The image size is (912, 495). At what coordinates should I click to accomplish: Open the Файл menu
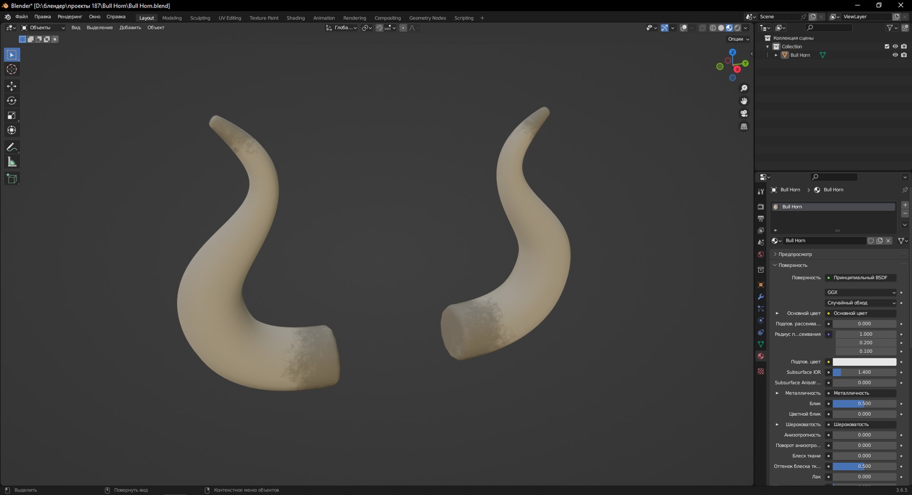tap(21, 17)
